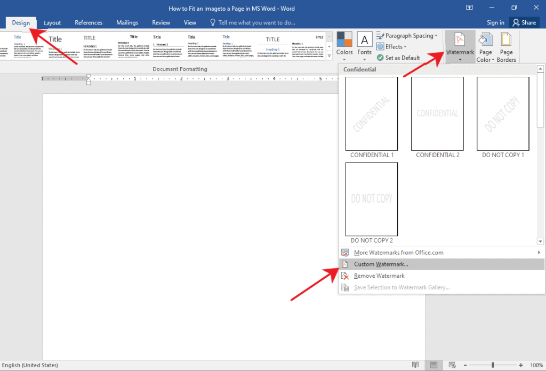The image size is (546, 371).
Task: Click the Page Color icon
Action: tap(485, 43)
